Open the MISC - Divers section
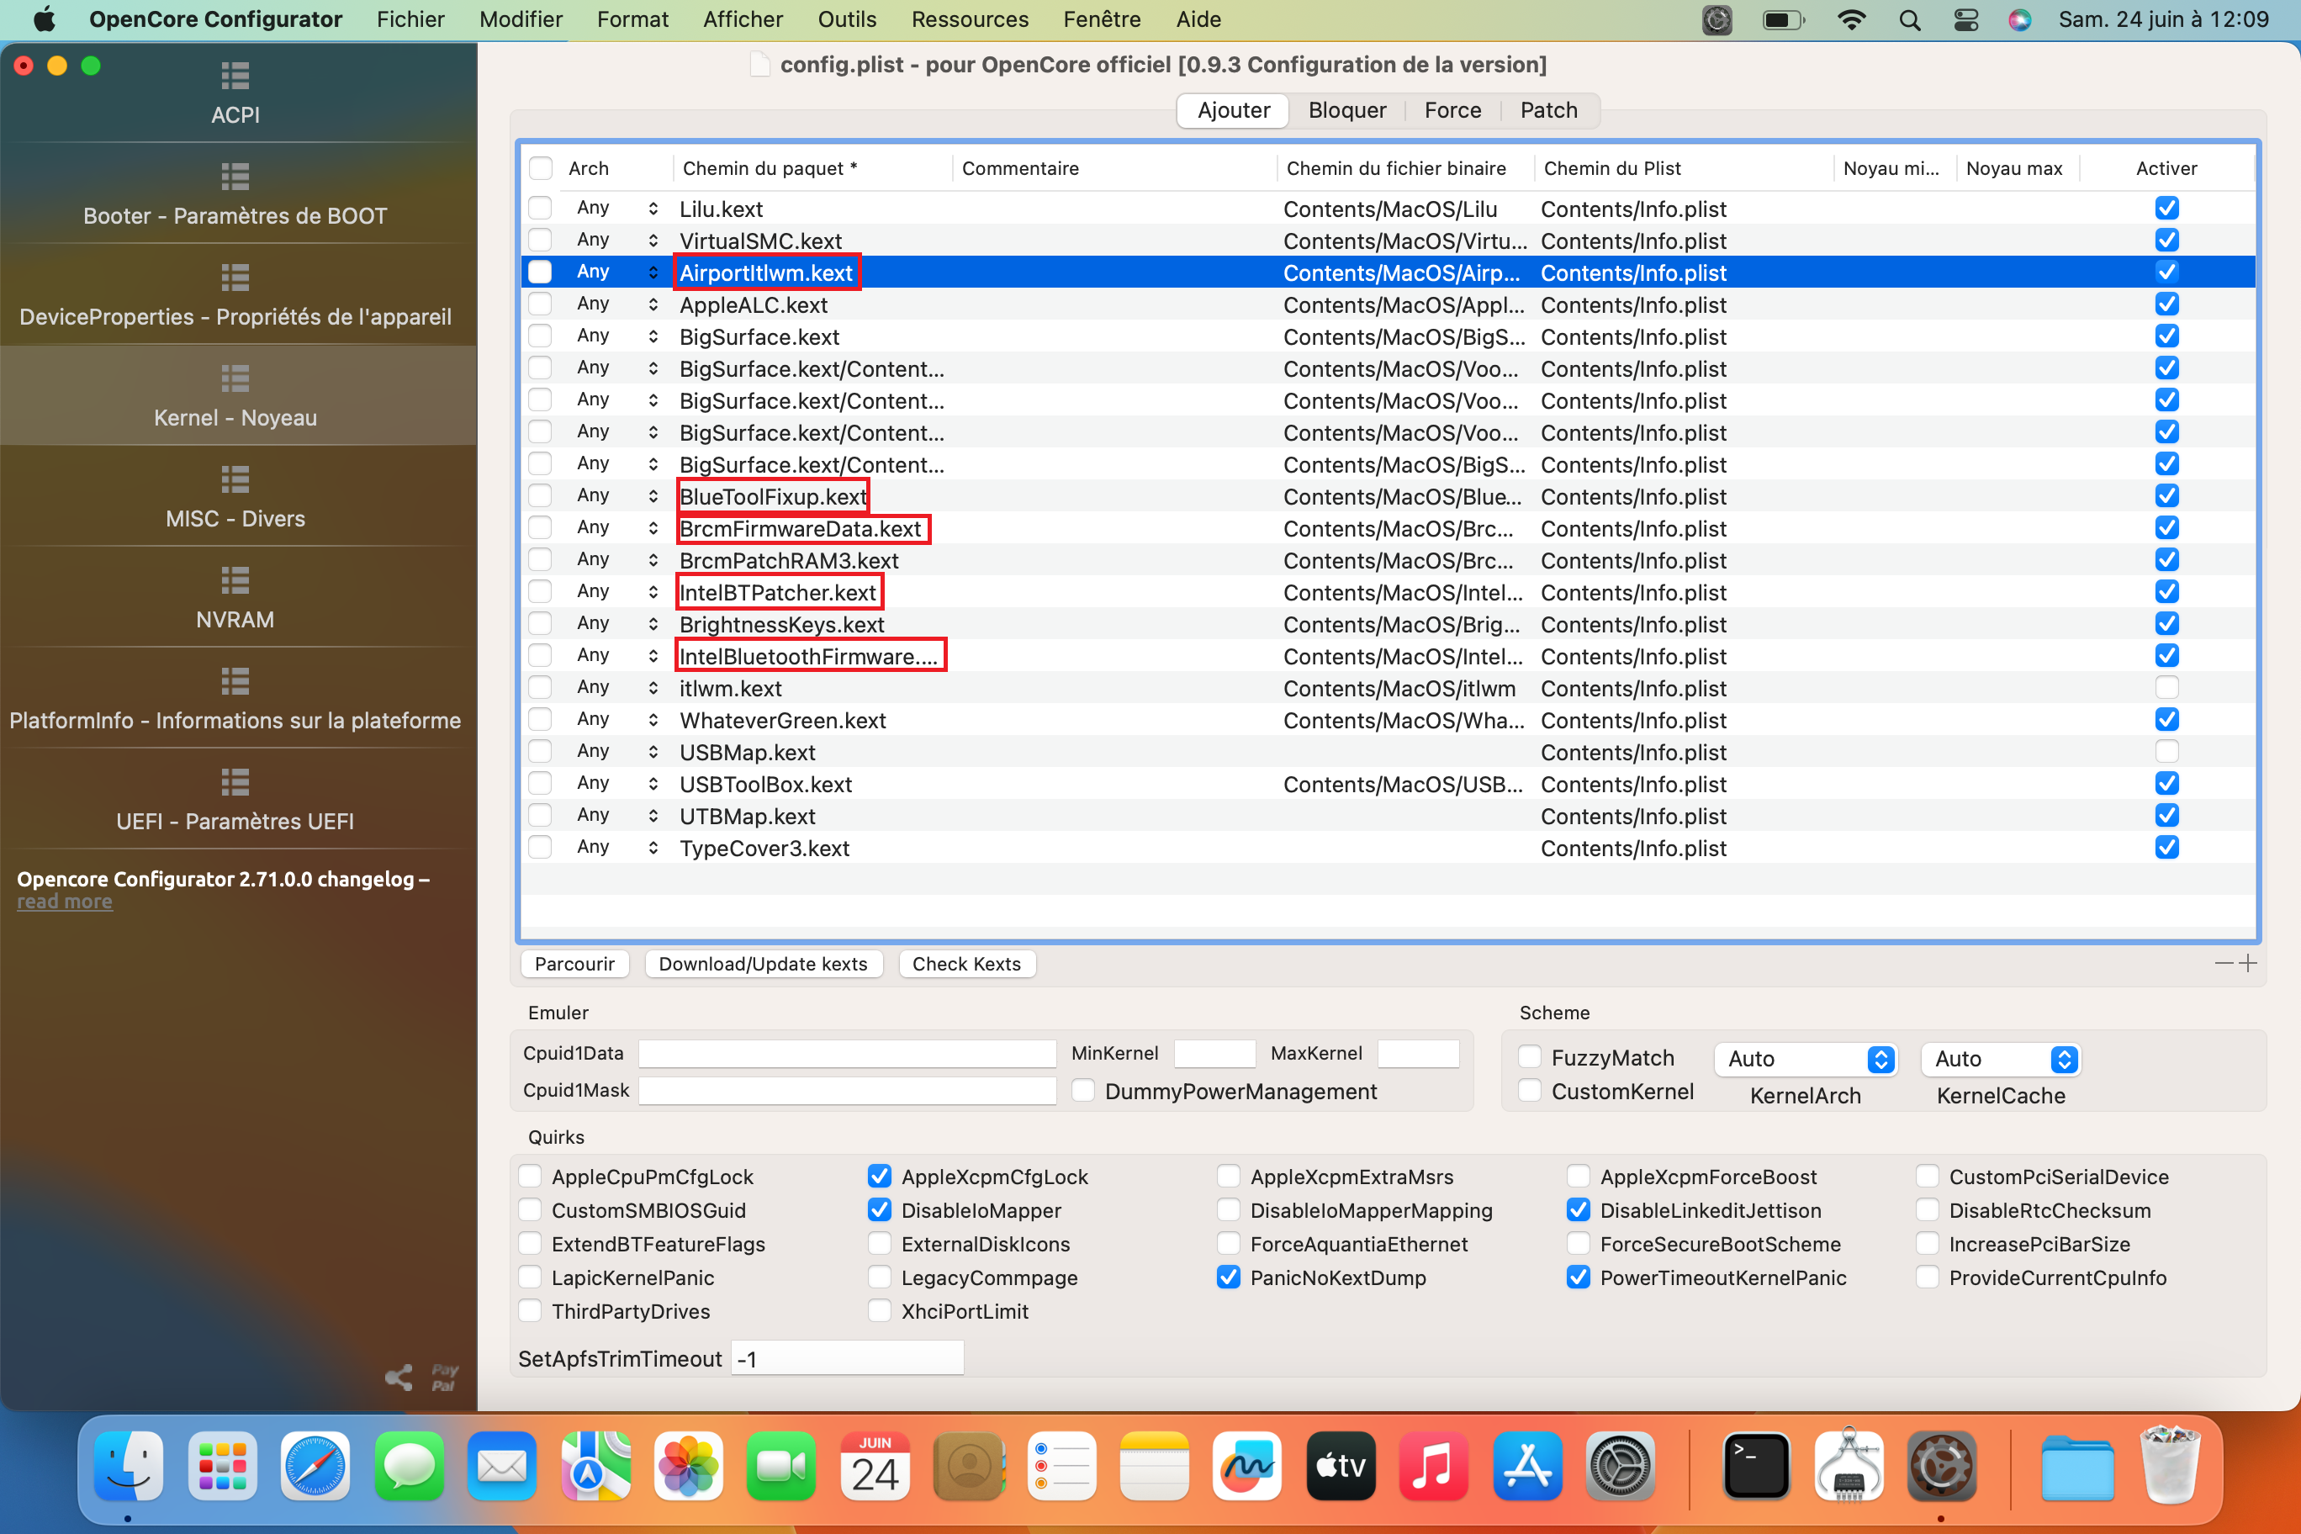 click(x=235, y=496)
